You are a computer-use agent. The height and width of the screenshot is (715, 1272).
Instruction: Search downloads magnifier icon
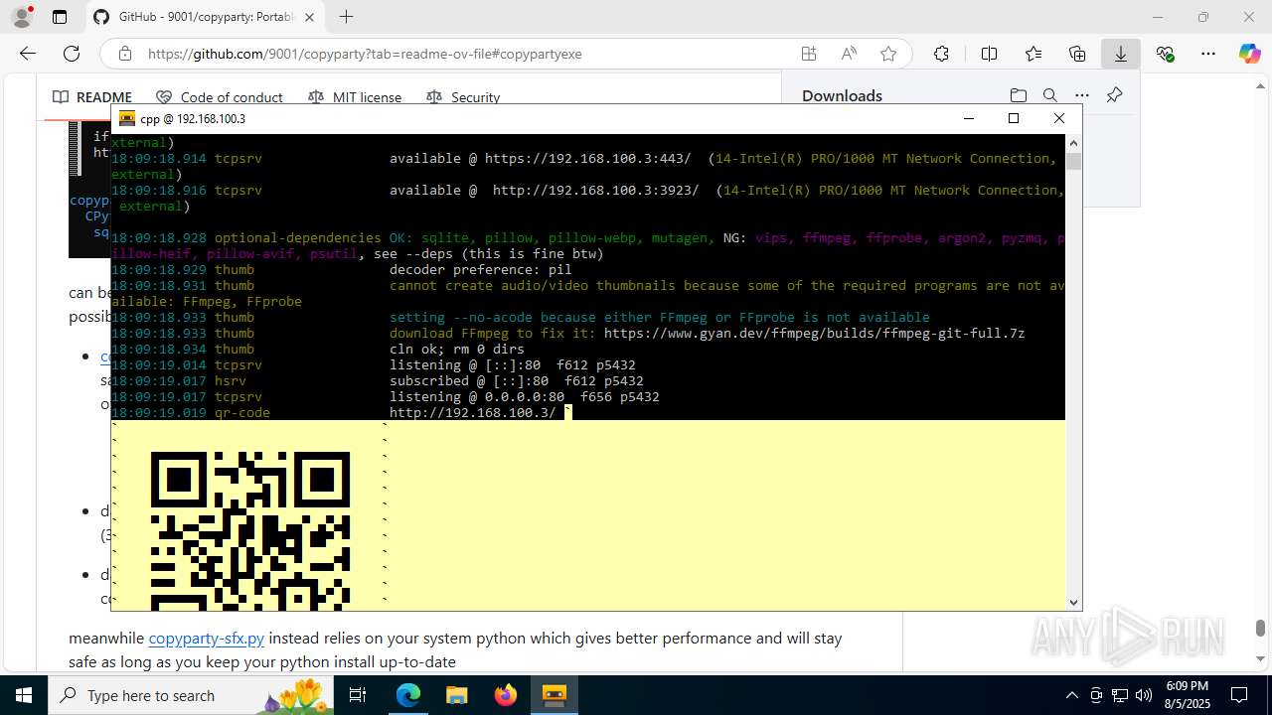pos(1049,95)
